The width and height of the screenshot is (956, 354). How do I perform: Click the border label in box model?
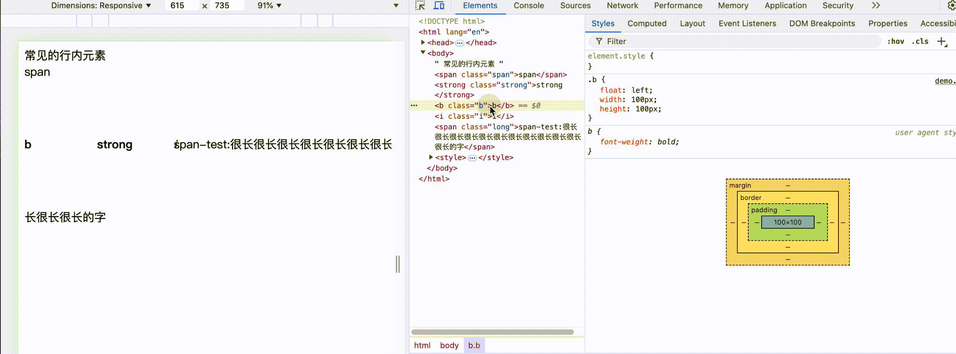(x=751, y=198)
